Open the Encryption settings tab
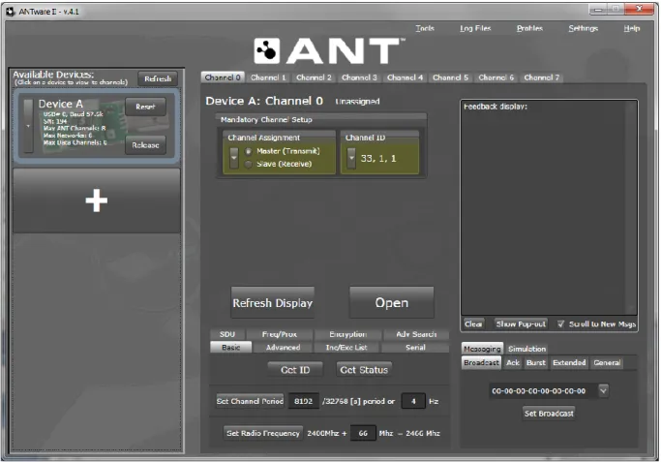 click(x=347, y=334)
